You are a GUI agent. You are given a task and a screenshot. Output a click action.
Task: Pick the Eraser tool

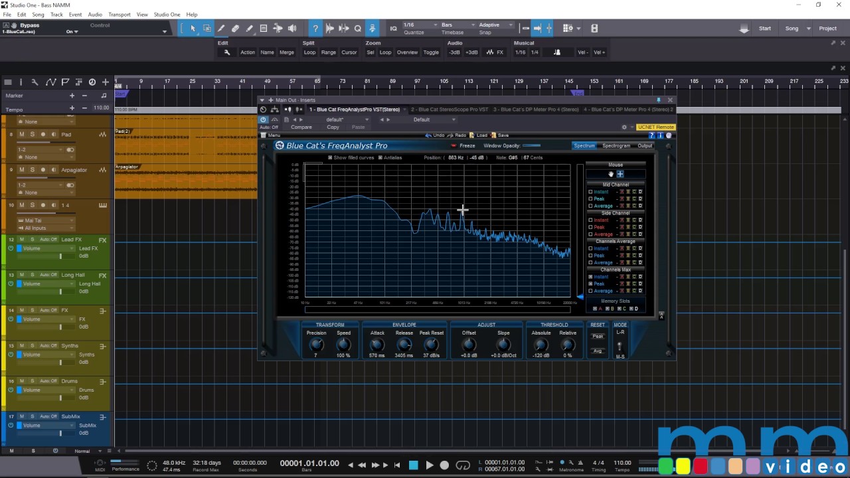[235, 29]
